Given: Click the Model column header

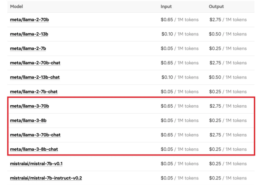Looking at the screenshot, I should point(17,7).
